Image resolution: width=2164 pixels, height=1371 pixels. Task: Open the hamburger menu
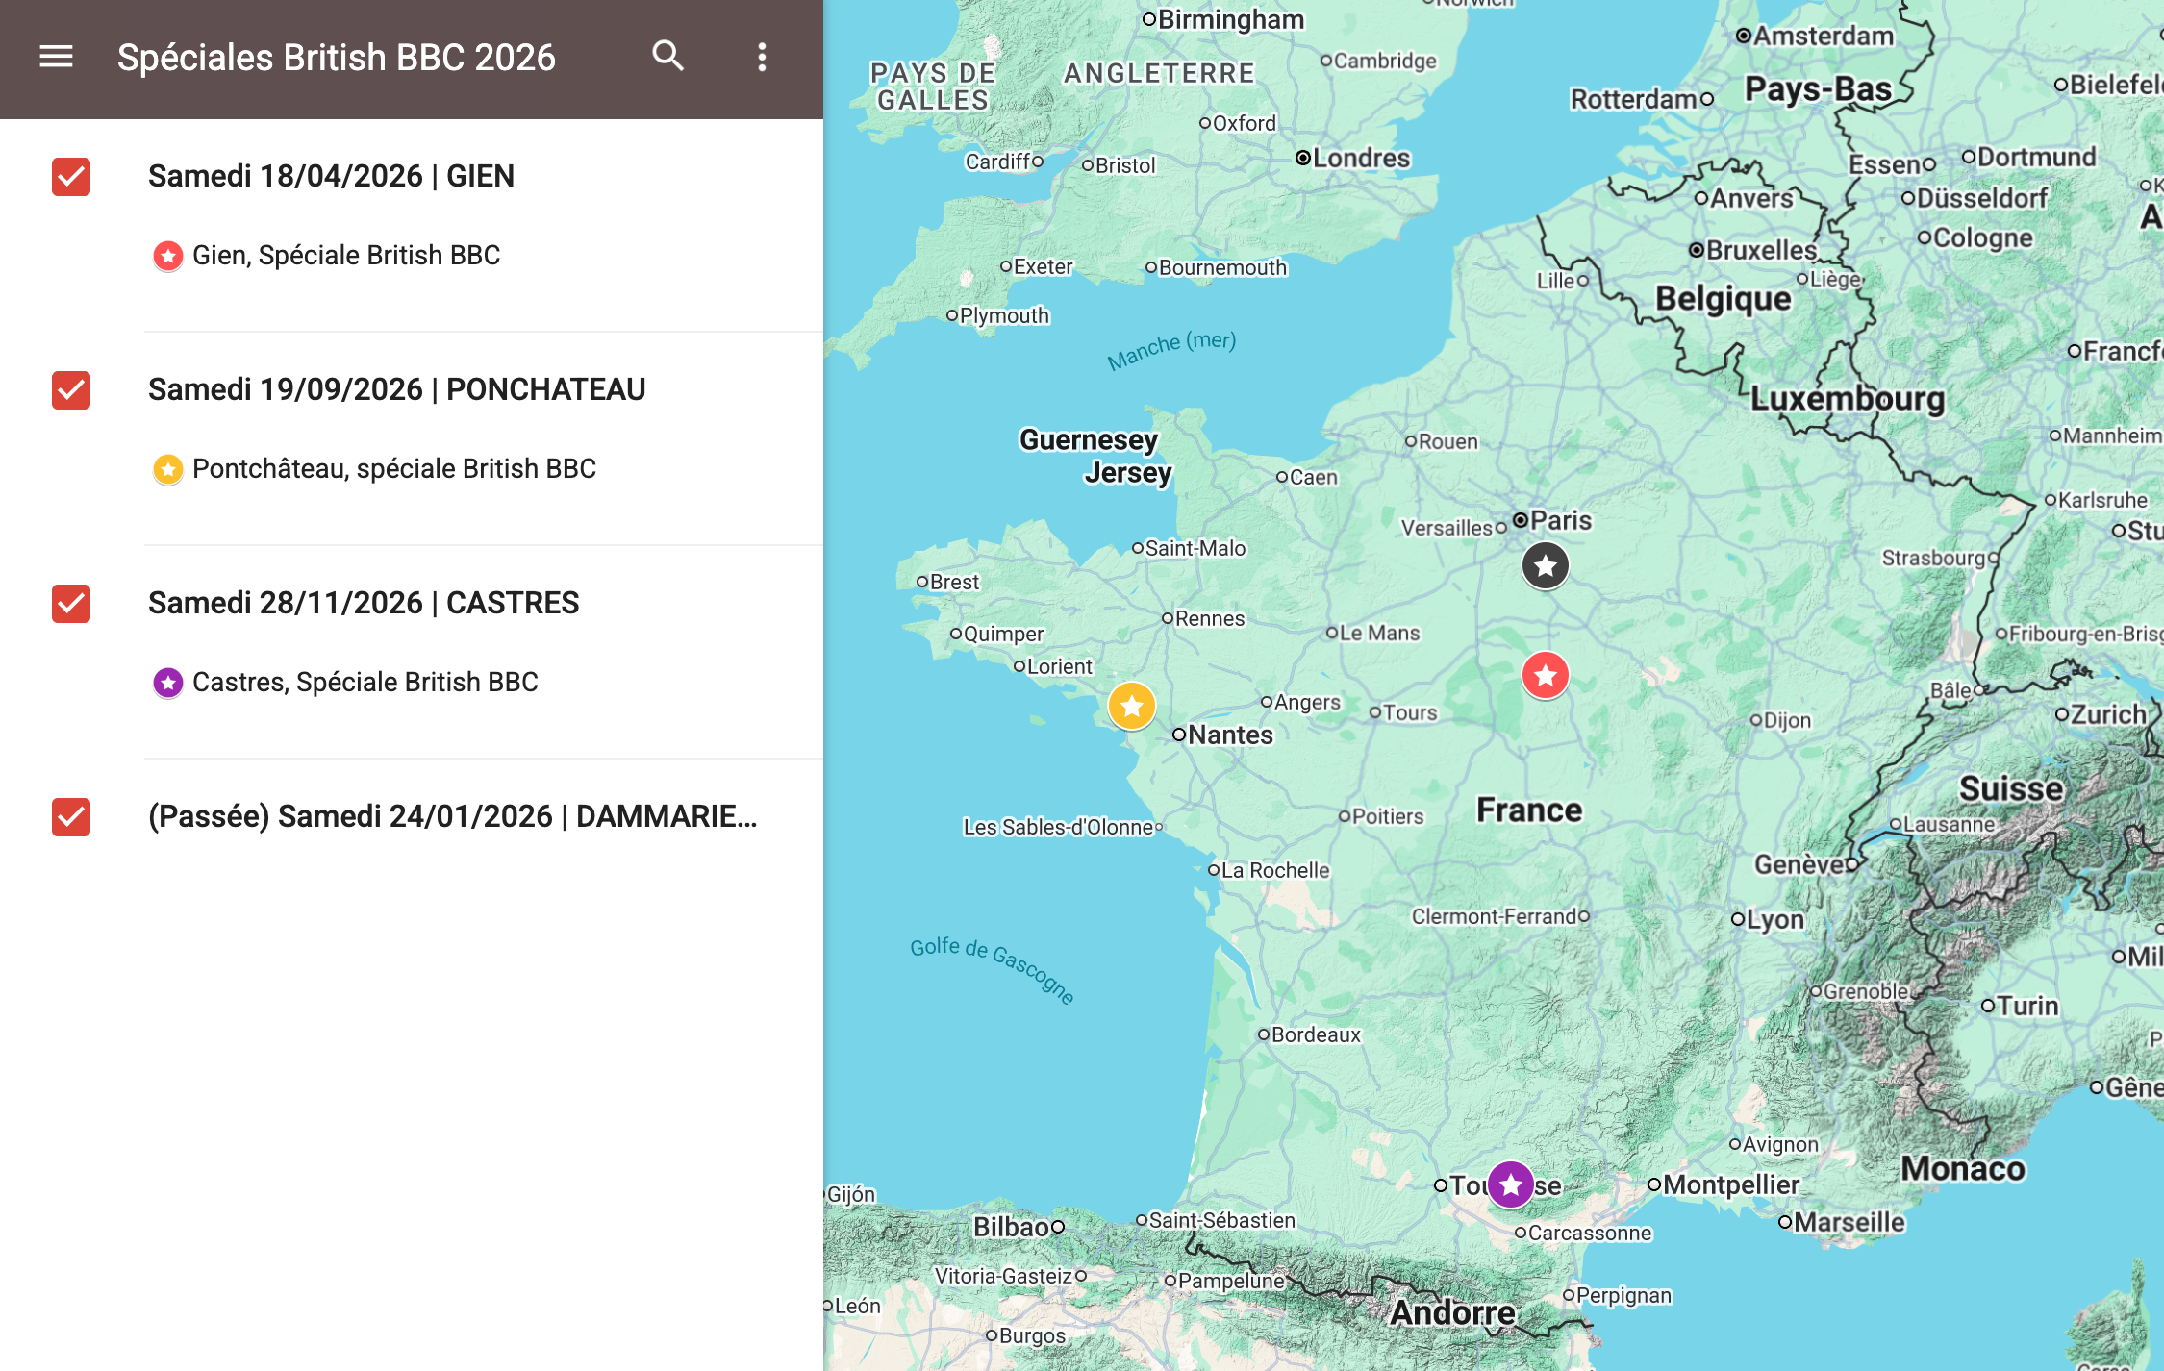pyautogui.click(x=56, y=57)
